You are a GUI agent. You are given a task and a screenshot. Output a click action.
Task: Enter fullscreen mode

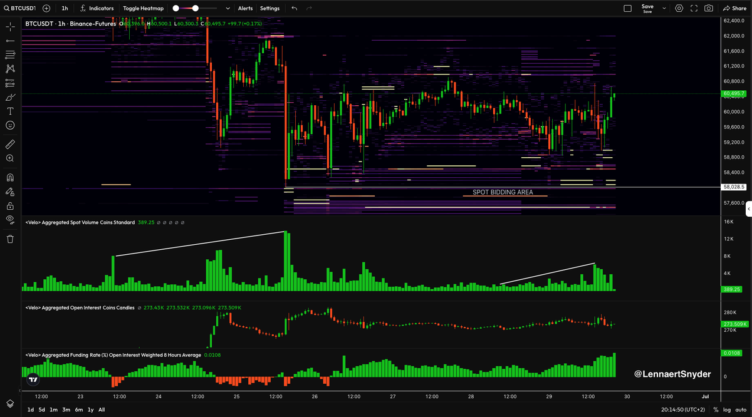694,8
